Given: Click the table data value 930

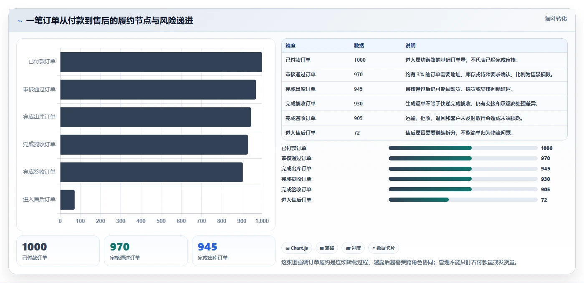Looking at the screenshot, I should click(358, 104).
